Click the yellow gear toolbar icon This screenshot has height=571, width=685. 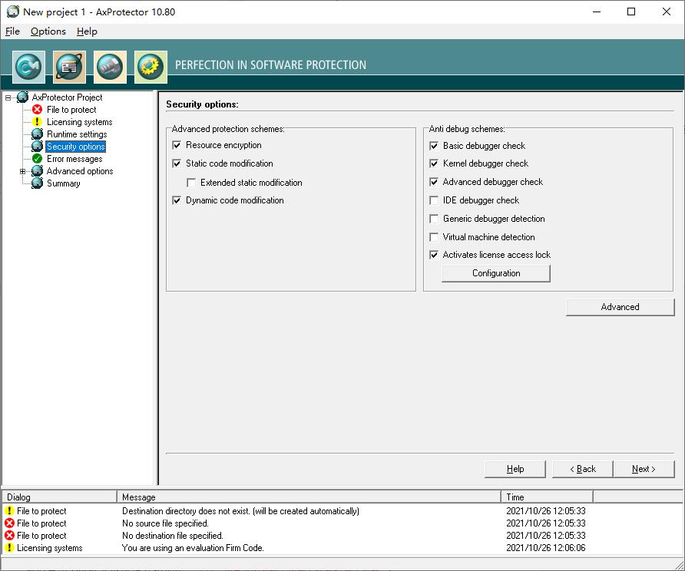point(151,67)
